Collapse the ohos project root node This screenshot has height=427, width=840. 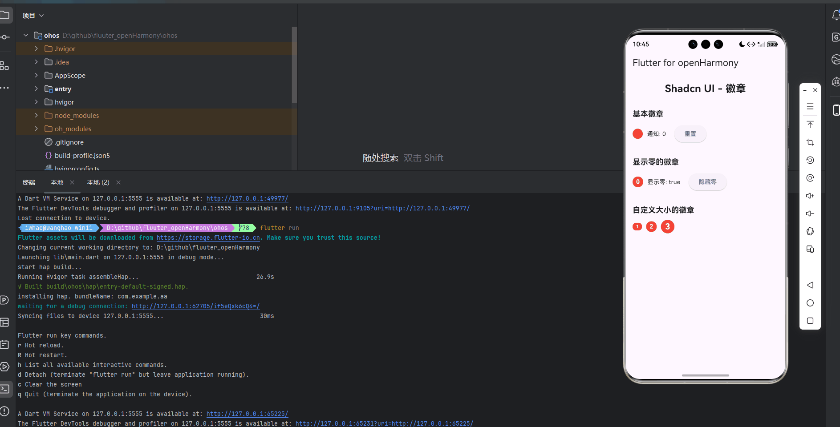pyautogui.click(x=25, y=35)
